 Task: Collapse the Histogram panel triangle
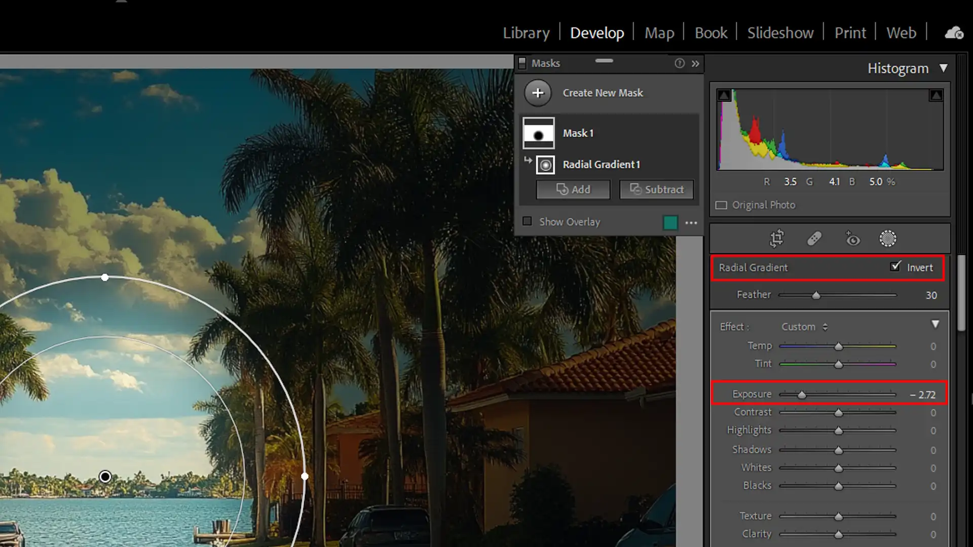tap(943, 68)
